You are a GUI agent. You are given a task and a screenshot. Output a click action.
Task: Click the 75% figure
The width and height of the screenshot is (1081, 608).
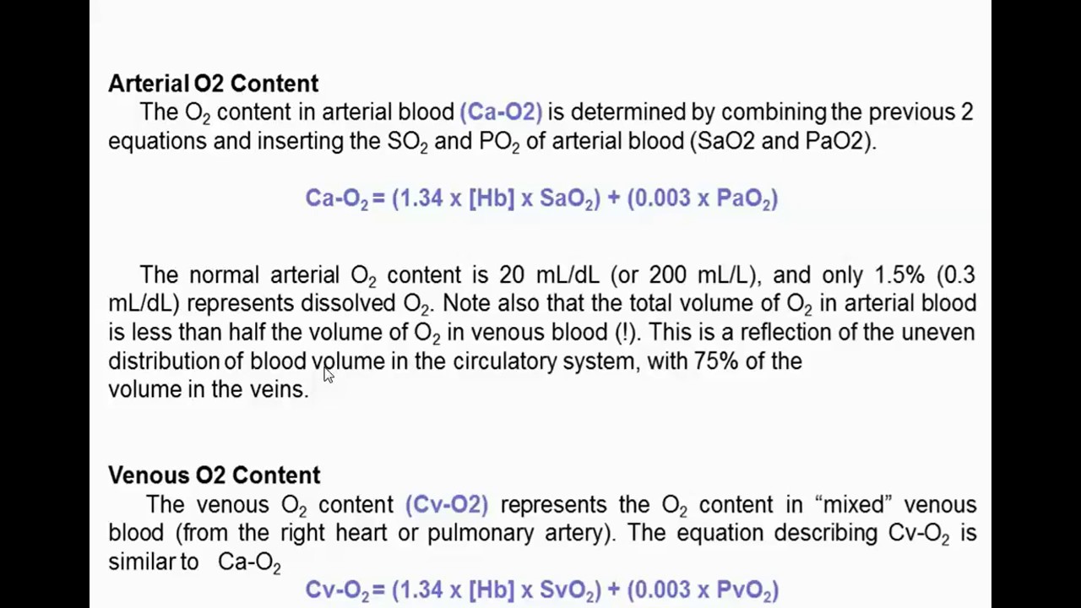715,361
